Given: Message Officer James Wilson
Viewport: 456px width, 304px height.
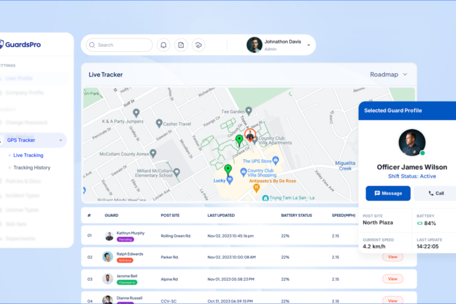Looking at the screenshot, I should click(388, 193).
